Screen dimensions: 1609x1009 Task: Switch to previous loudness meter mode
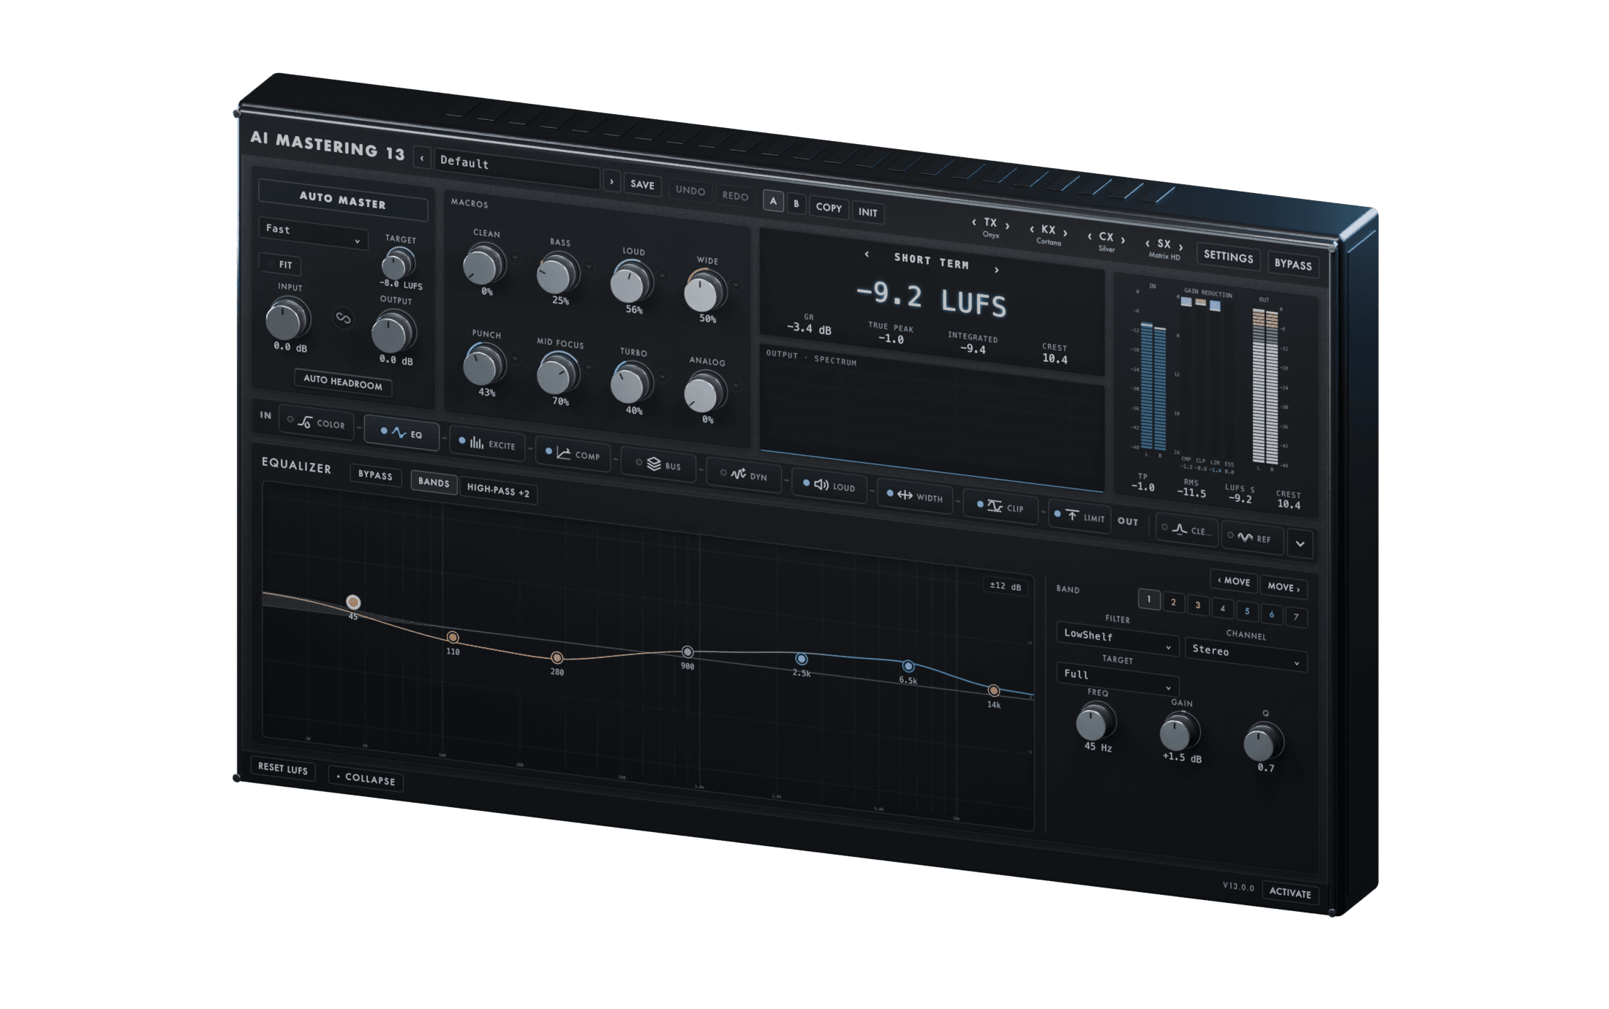[867, 254]
